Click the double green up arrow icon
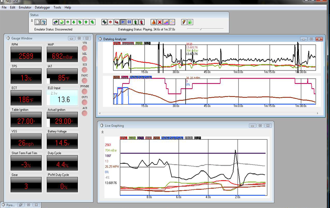Viewport: 330px width, 208px height. 92,22
